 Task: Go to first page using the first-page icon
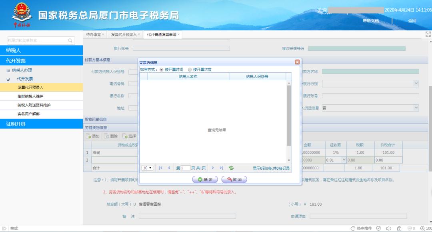tap(160, 168)
